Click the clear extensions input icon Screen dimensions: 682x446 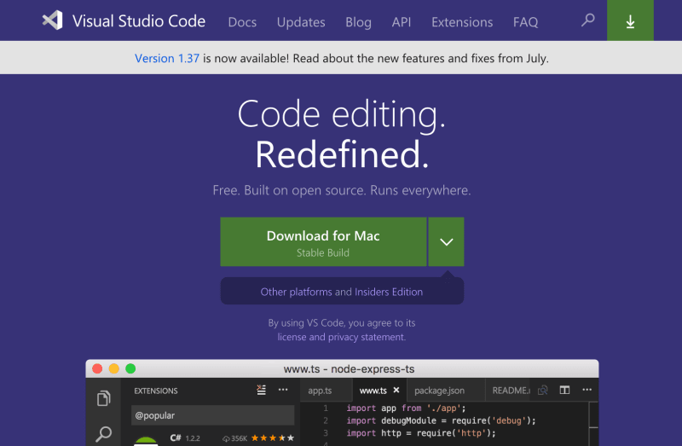pos(261,390)
